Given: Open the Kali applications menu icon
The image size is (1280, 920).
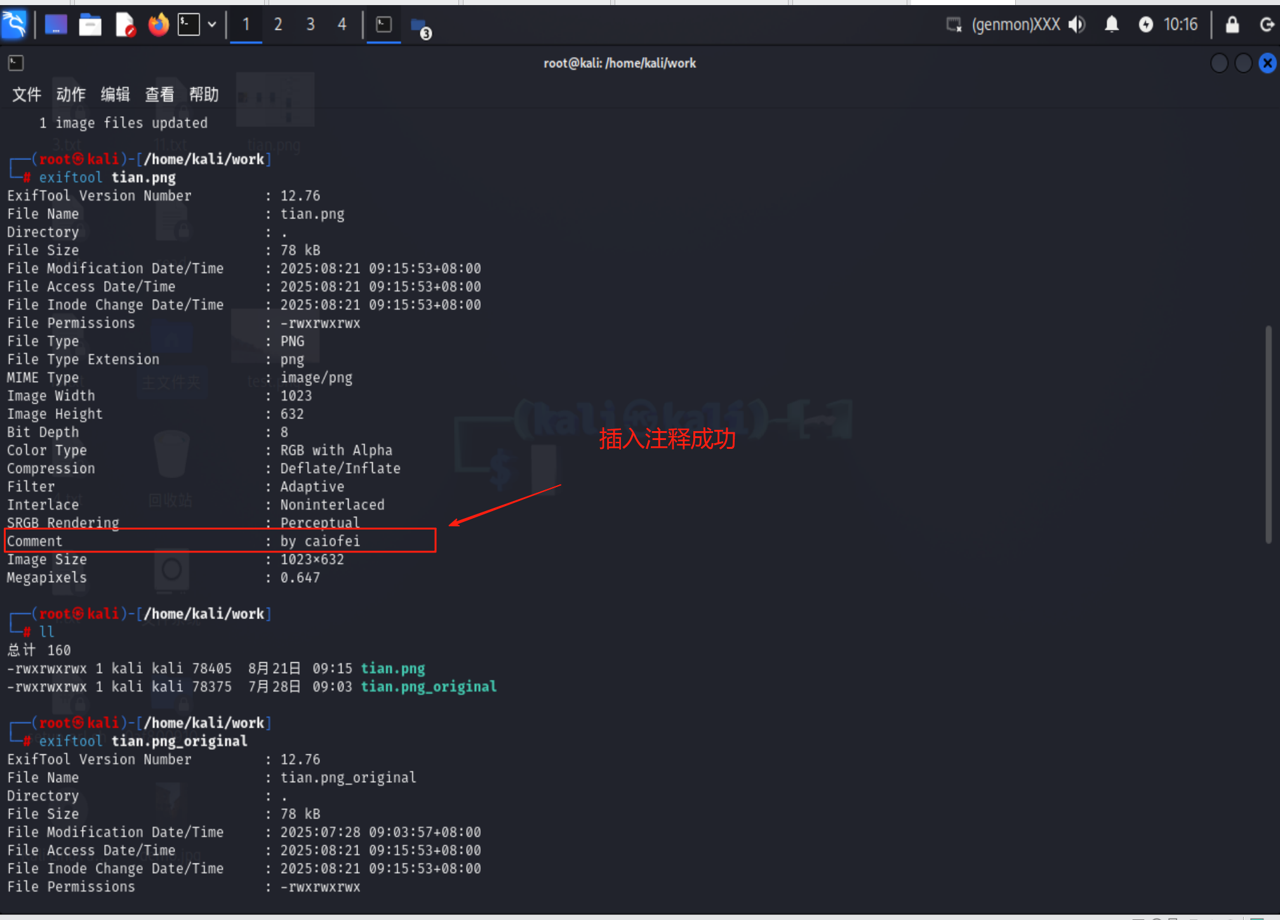Looking at the screenshot, I should 14,25.
